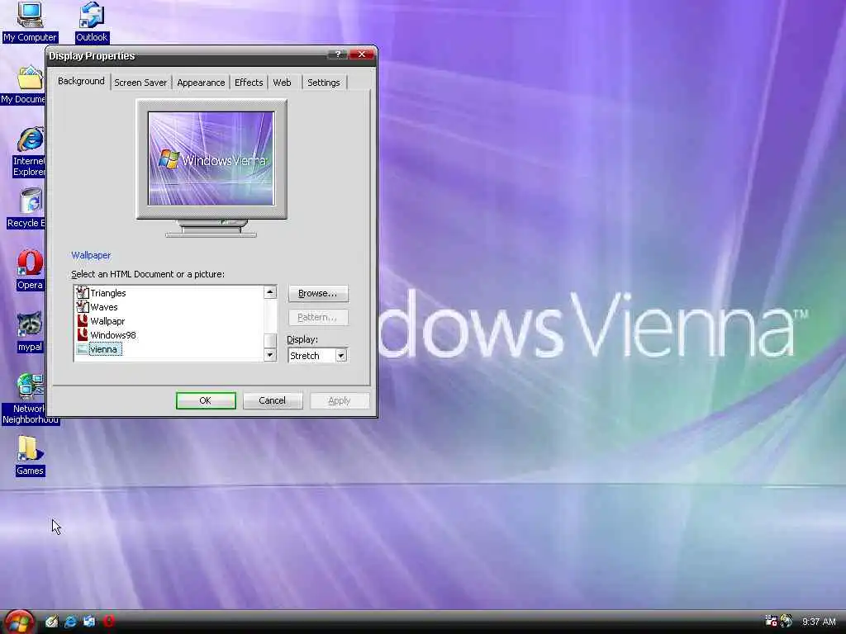Select the Games folder desktop icon
Image resolution: width=846 pixels, height=634 pixels.
coord(30,450)
